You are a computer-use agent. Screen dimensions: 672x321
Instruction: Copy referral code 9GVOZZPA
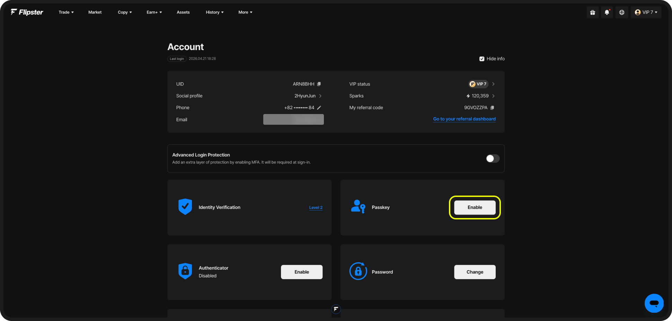pos(492,107)
